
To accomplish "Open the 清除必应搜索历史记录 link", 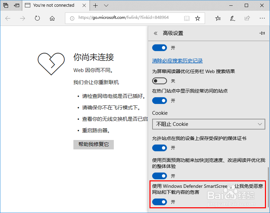I will click(x=177, y=60).
